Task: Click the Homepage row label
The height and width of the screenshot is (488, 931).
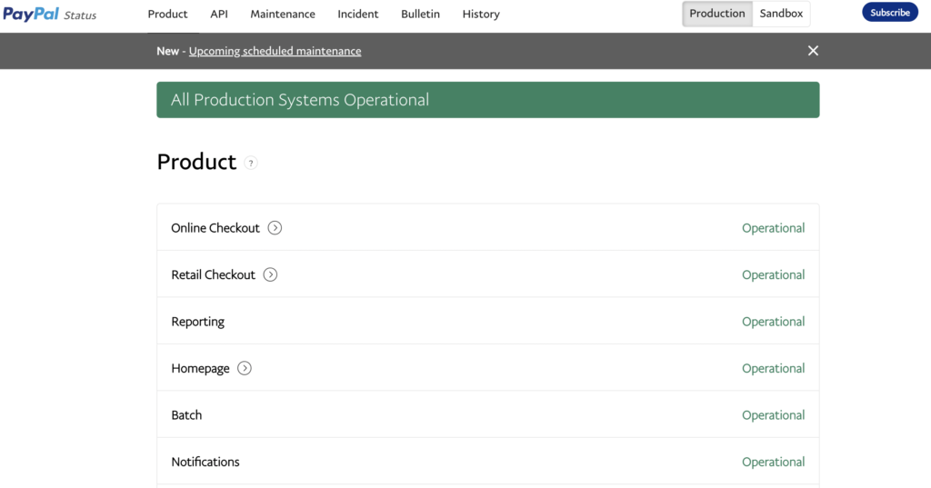Action: tap(200, 368)
